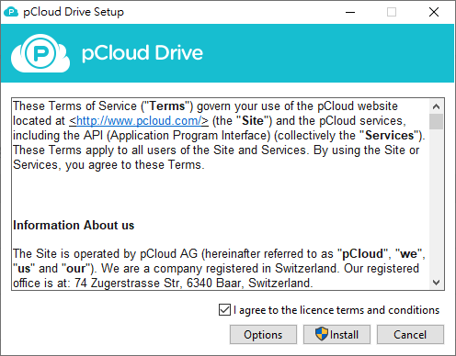456x356 pixels.
Task: Close the setup window with the X
Action: pyautogui.click(x=434, y=12)
